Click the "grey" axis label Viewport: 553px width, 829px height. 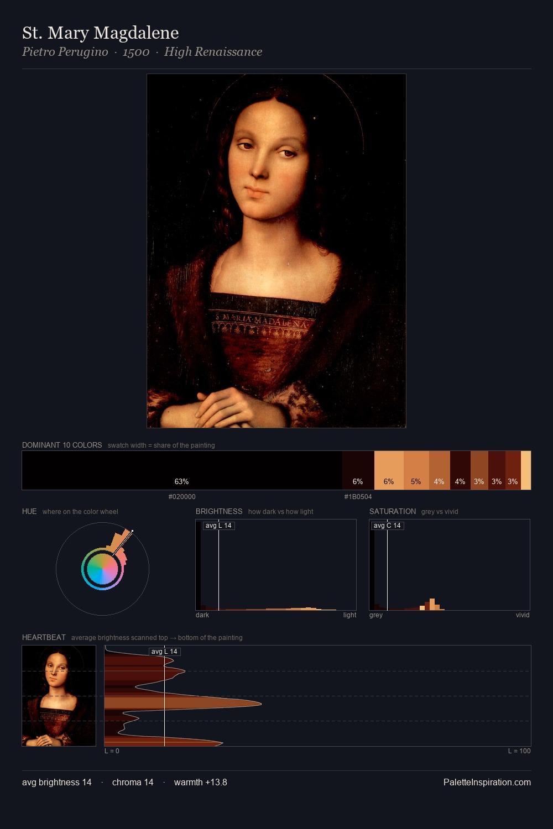pos(376,615)
